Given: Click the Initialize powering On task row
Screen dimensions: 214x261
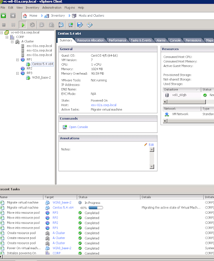Looking at the screenshot, I should 106,253.
